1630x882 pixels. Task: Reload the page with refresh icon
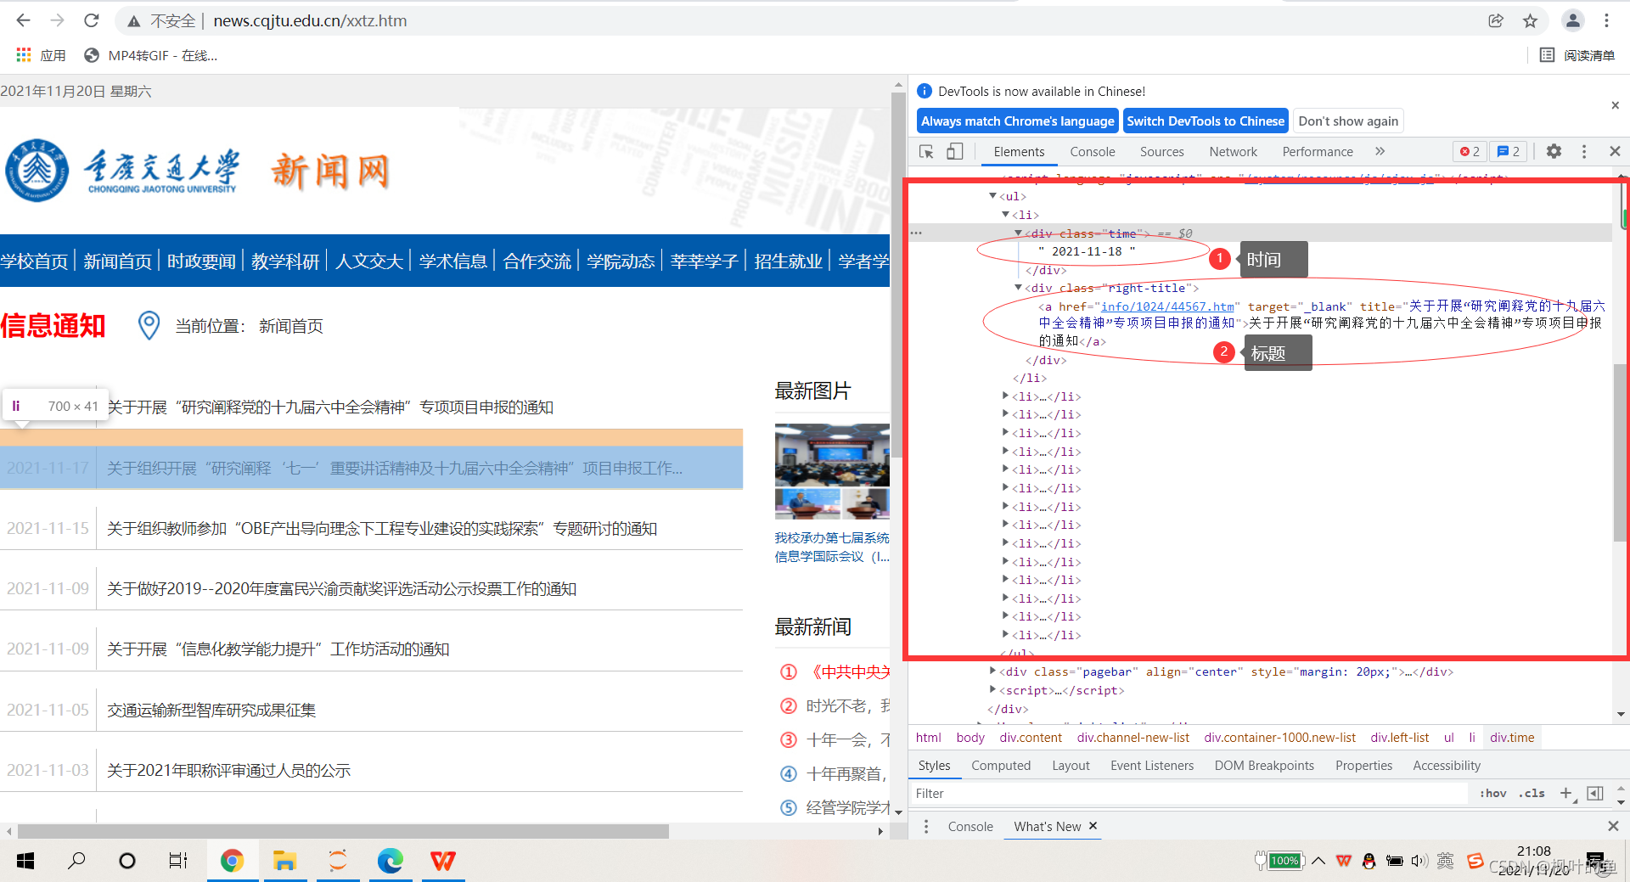coord(92,20)
